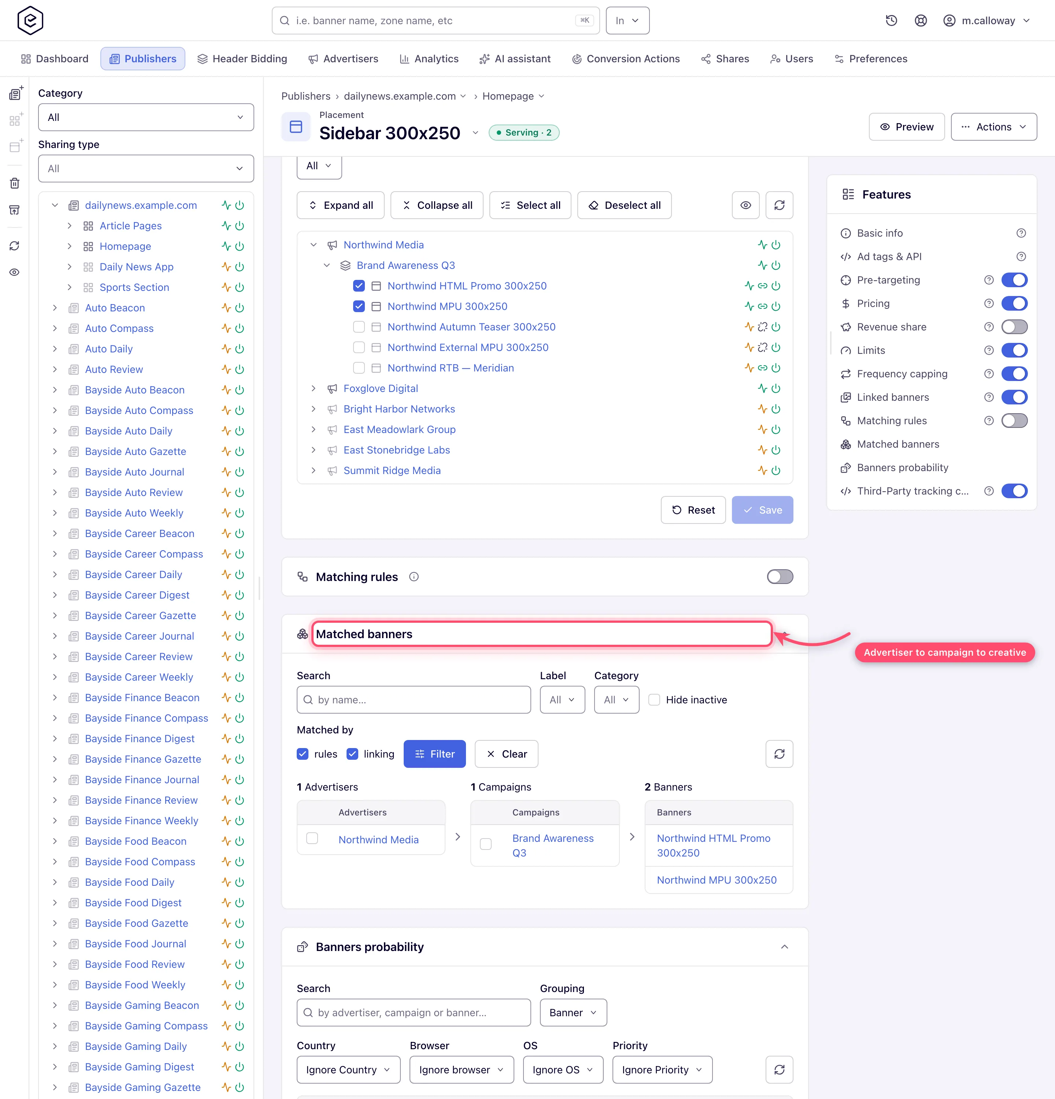1055x1099 pixels.
Task: Go to Header Bidding tab
Action: pos(242,59)
